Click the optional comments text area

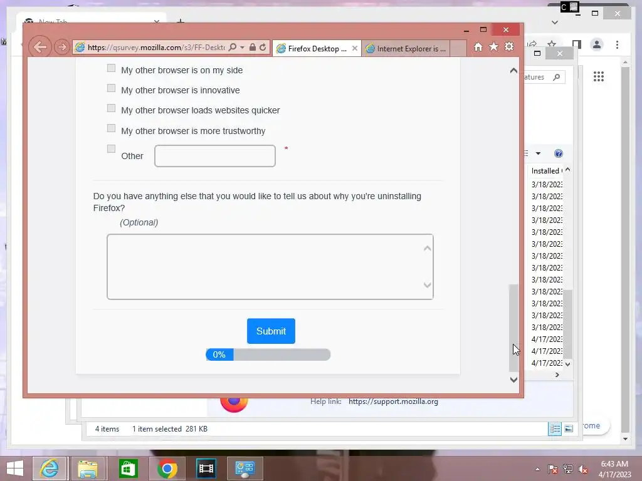click(x=270, y=267)
